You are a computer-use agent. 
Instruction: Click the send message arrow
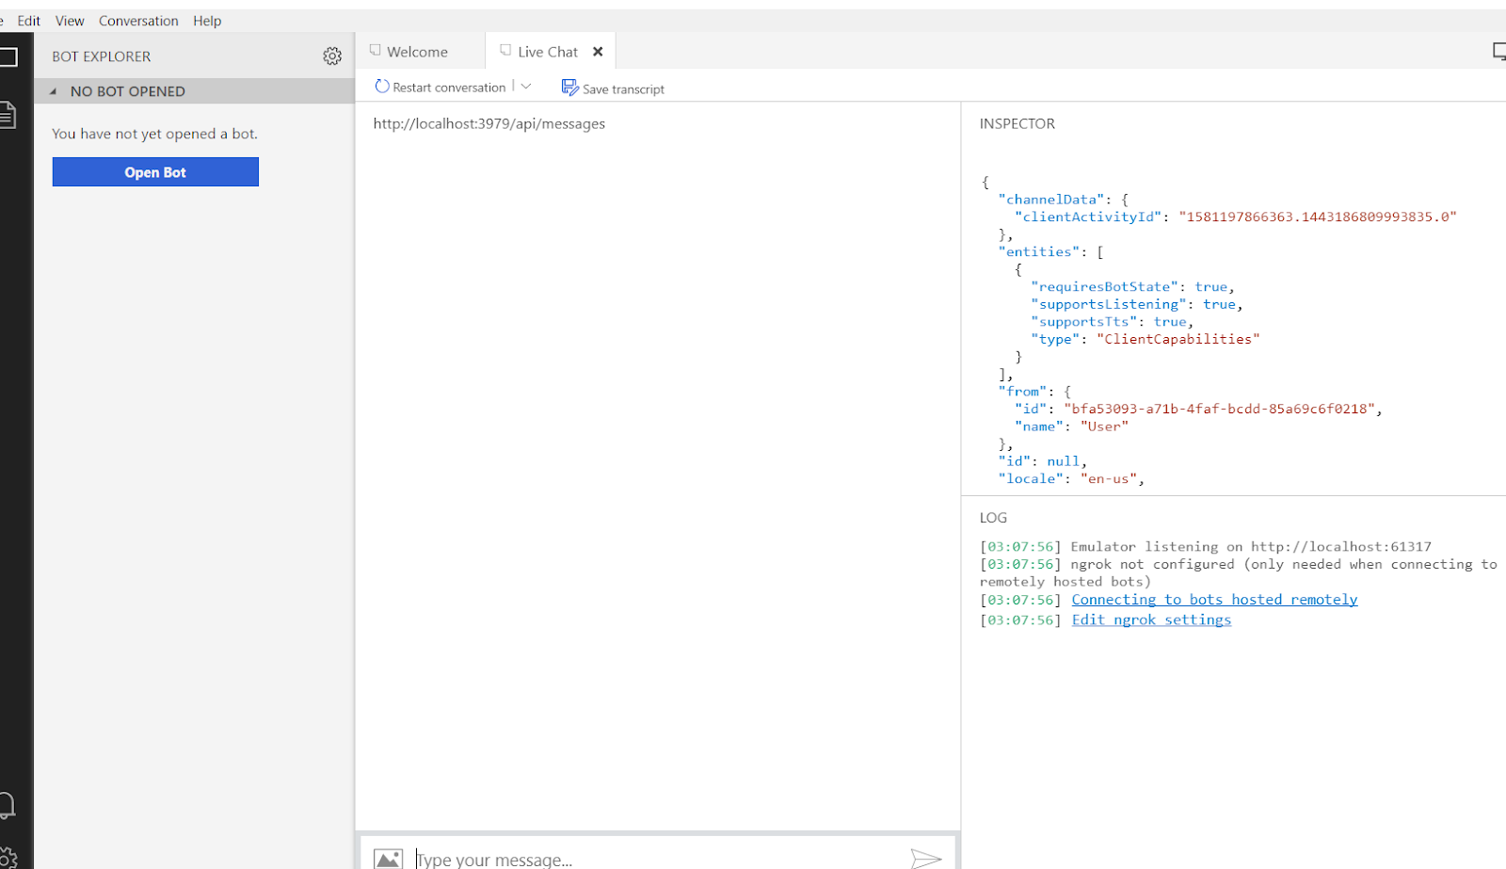point(925,858)
